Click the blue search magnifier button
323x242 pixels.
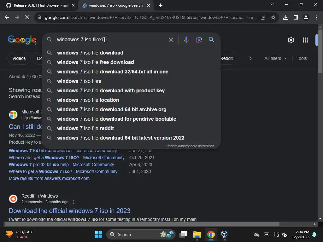point(211,39)
